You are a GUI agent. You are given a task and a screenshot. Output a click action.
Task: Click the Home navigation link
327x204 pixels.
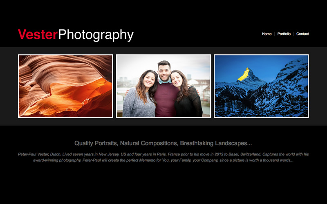267,34
